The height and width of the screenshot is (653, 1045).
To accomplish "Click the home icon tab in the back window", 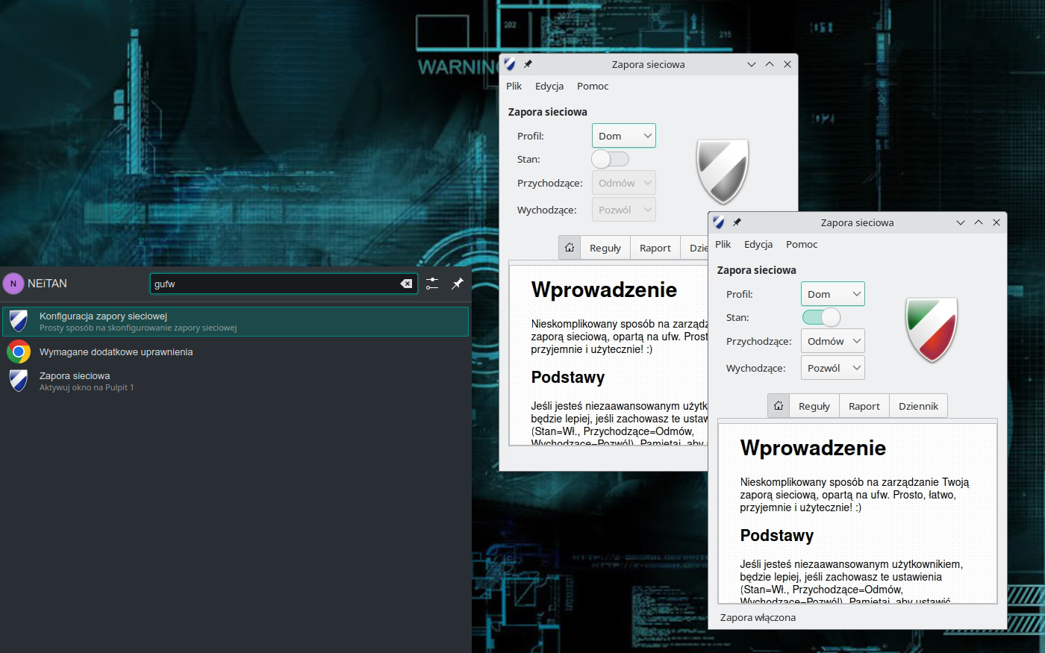I will click(569, 247).
